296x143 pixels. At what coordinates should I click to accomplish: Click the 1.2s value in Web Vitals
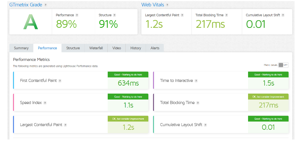point(154,24)
